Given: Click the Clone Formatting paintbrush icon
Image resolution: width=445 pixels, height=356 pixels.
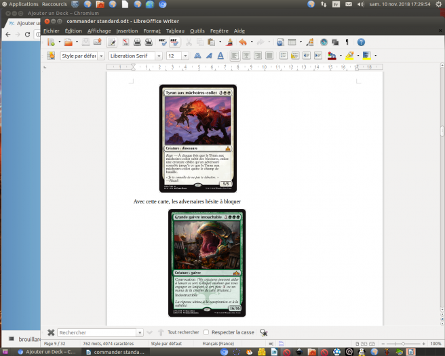Looking at the screenshot, I should point(229,42).
